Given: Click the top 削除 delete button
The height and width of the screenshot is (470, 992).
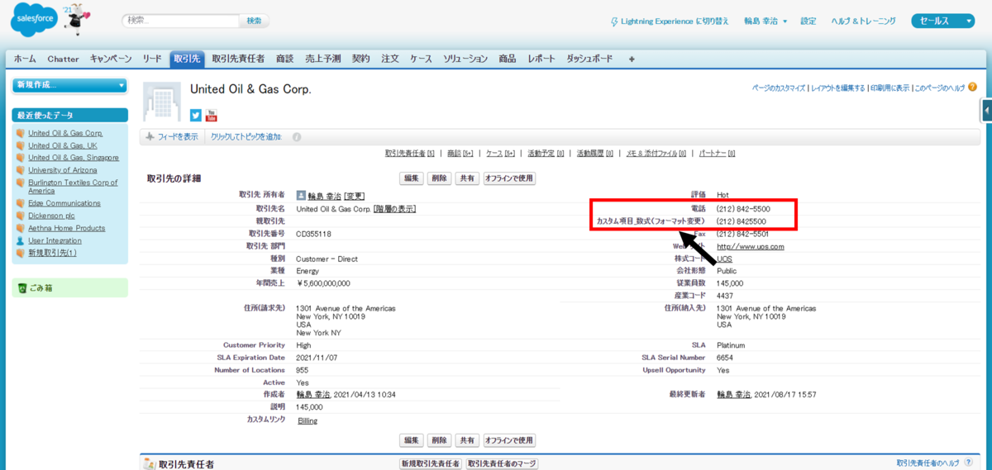Looking at the screenshot, I should click(440, 178).
